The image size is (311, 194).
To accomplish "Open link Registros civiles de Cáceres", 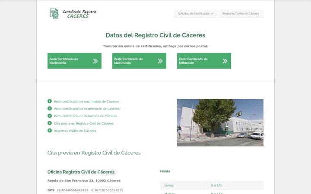I will point(75,131).
